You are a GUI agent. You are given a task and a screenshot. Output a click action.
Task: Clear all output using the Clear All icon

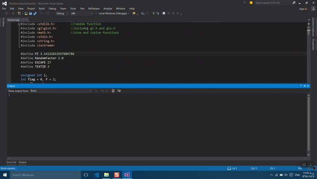113,91
